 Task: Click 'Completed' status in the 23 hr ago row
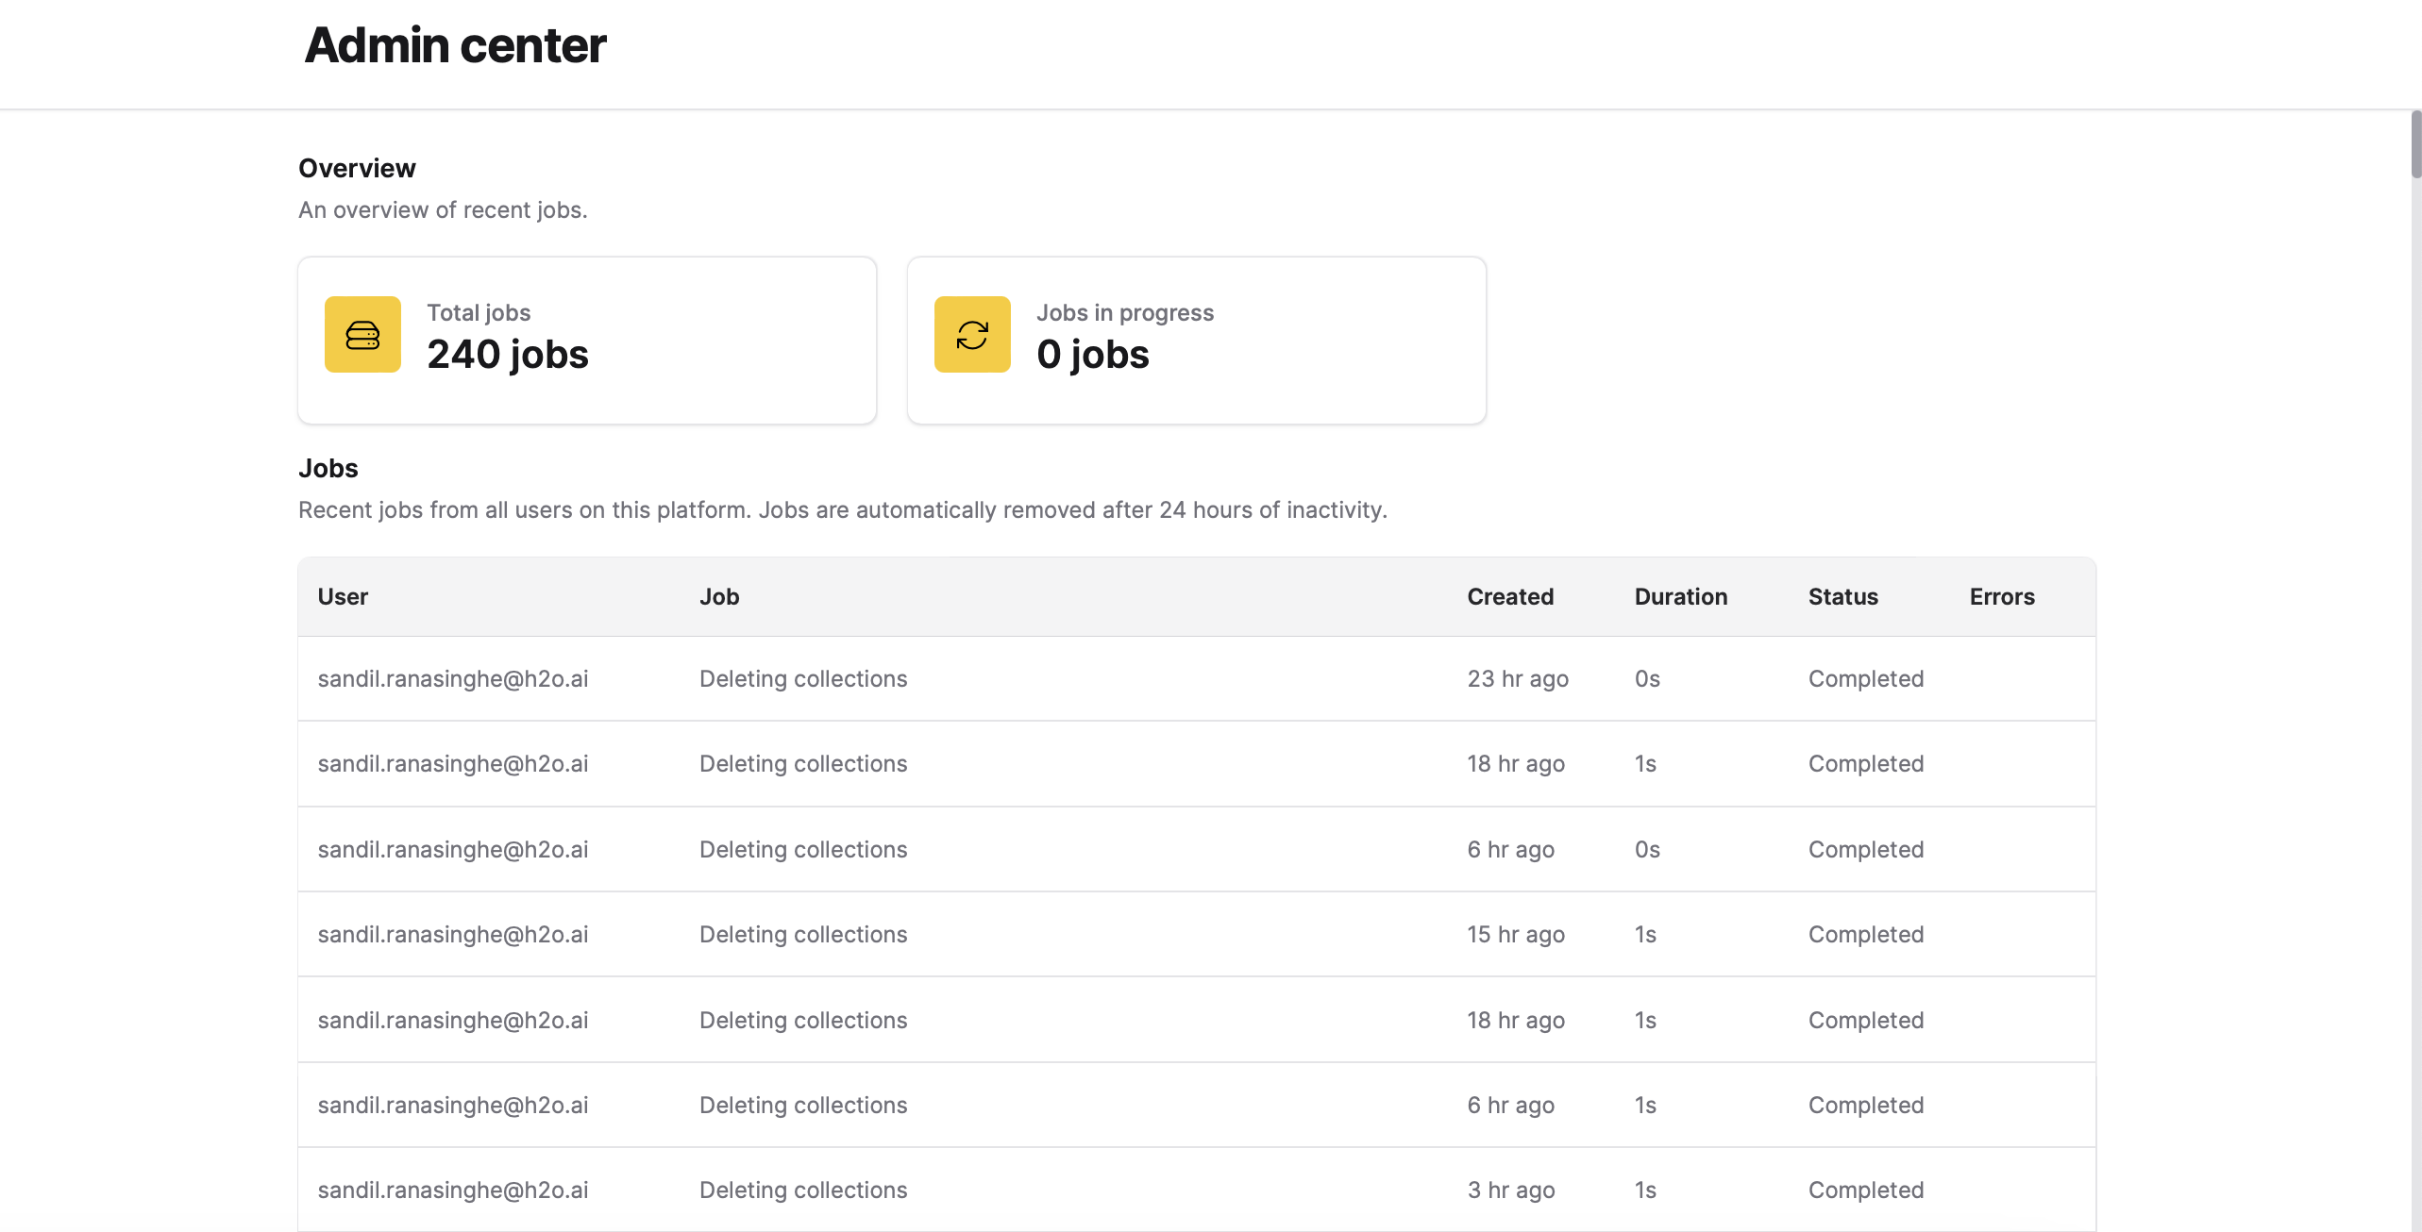(1866, 679)
